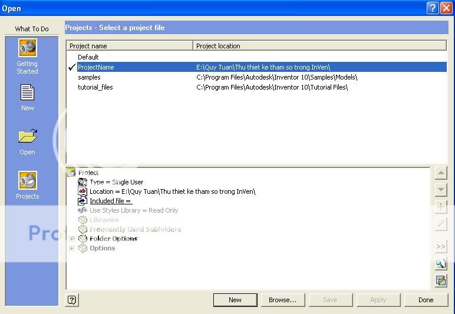Move item down with the down arrow button
The height and width of the screenshot is (314, 455).
coord(441,190)
